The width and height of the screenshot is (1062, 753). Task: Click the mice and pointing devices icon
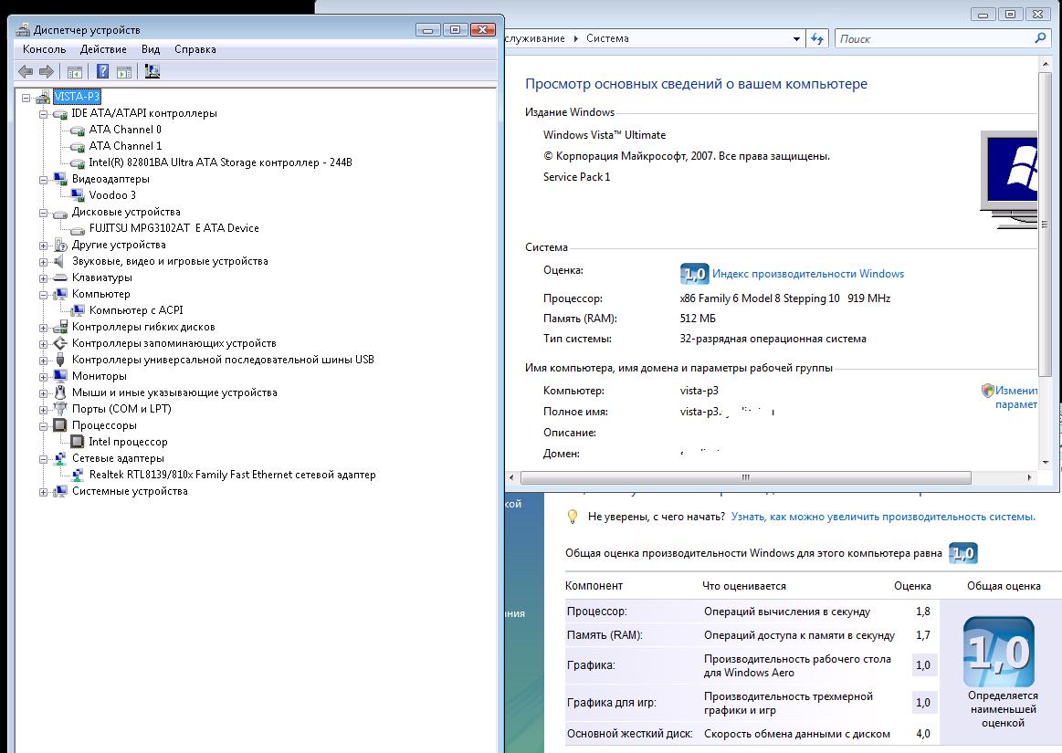(60, 392)
